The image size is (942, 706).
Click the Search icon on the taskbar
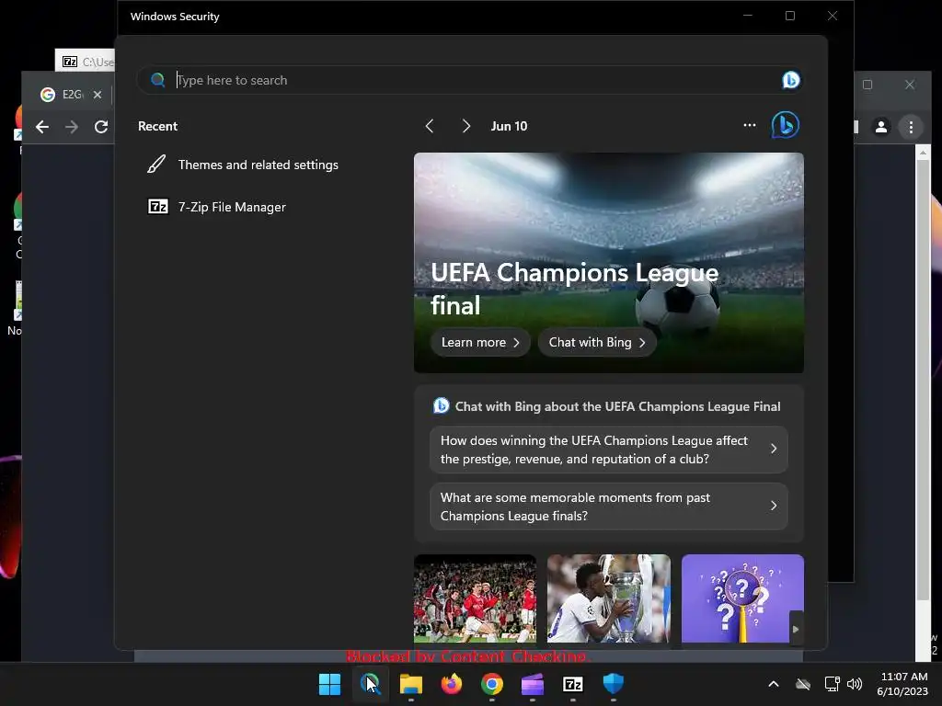click(370, 684)
